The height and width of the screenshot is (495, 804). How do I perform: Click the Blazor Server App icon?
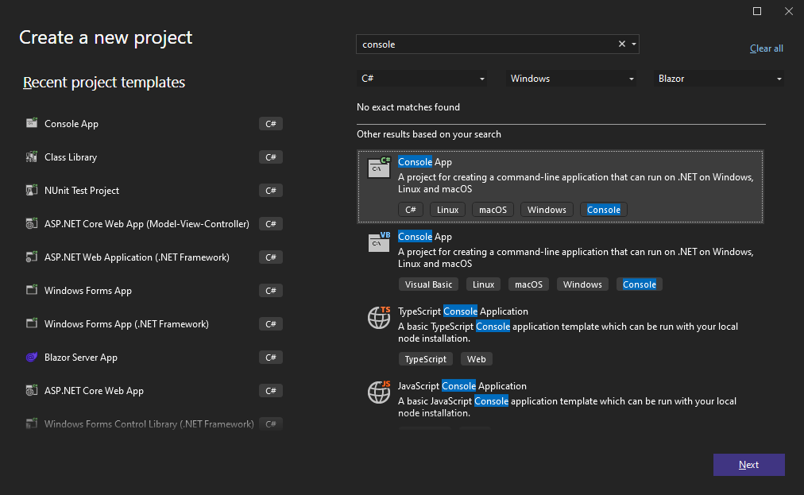coord(32,357)
